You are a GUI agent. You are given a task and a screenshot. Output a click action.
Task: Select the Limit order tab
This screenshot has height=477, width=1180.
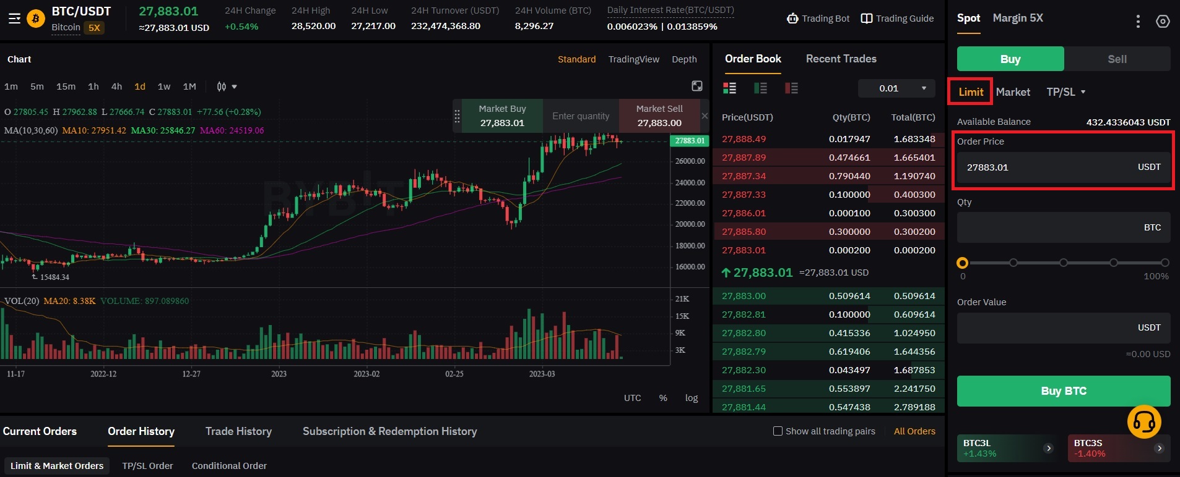click(971, 92)
